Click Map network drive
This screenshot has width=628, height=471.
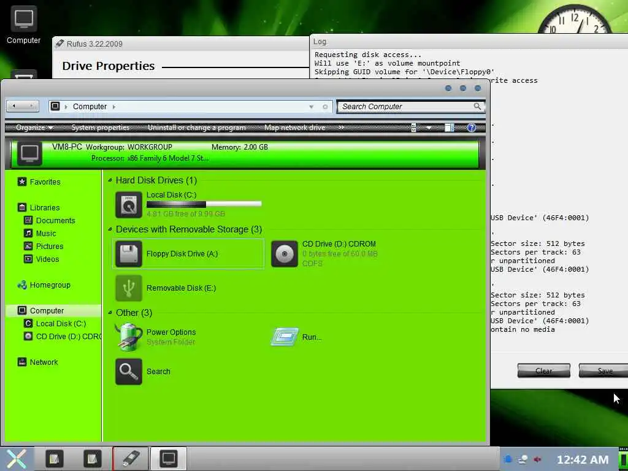[295, 128]
